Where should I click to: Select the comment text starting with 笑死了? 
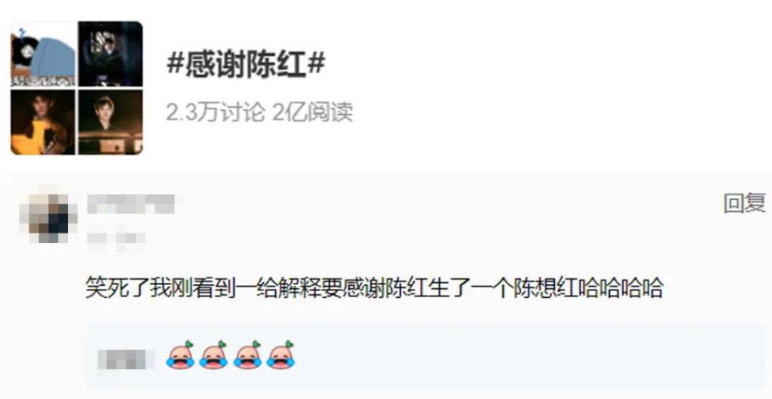374,289
